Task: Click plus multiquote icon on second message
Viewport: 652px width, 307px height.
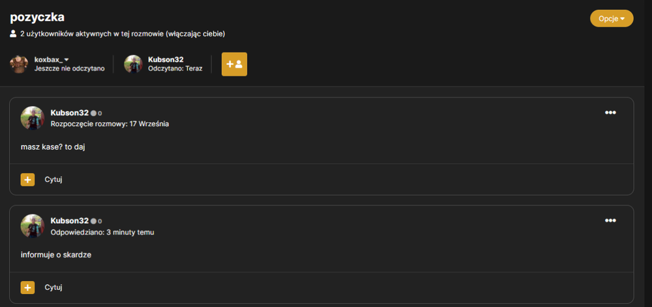Action: tap(28, 287)
